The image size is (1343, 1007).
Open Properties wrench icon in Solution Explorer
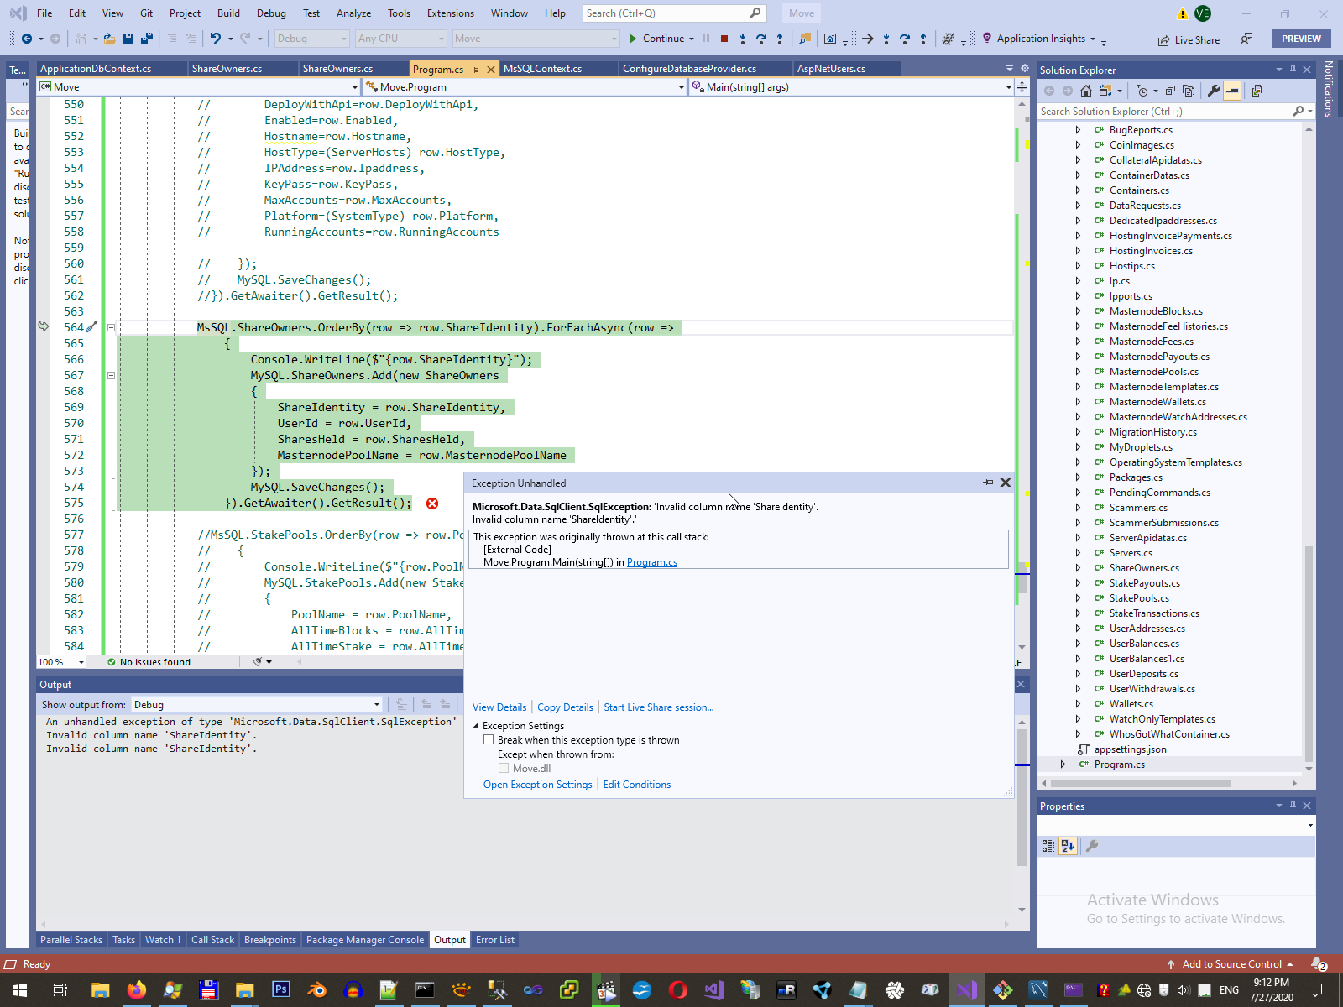click(1213, 91)
